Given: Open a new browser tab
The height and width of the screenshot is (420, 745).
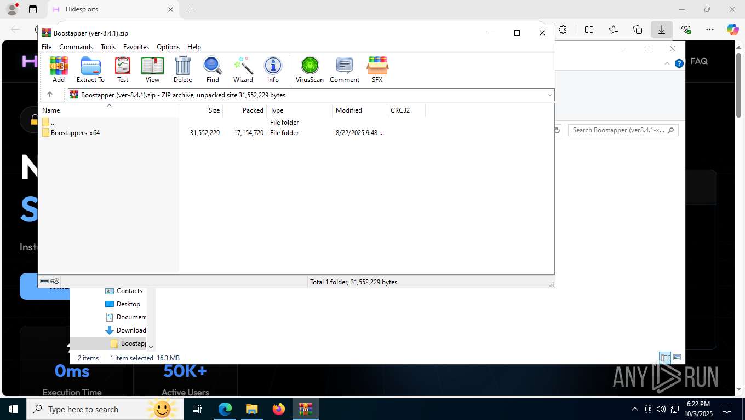Looking at the screenshot, I should point(191,9).
